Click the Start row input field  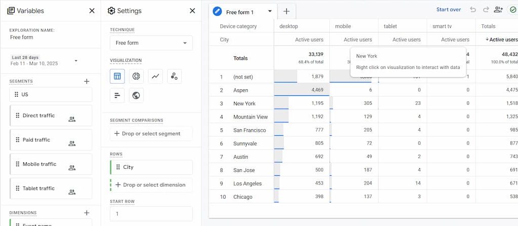(x=151, y=214)
